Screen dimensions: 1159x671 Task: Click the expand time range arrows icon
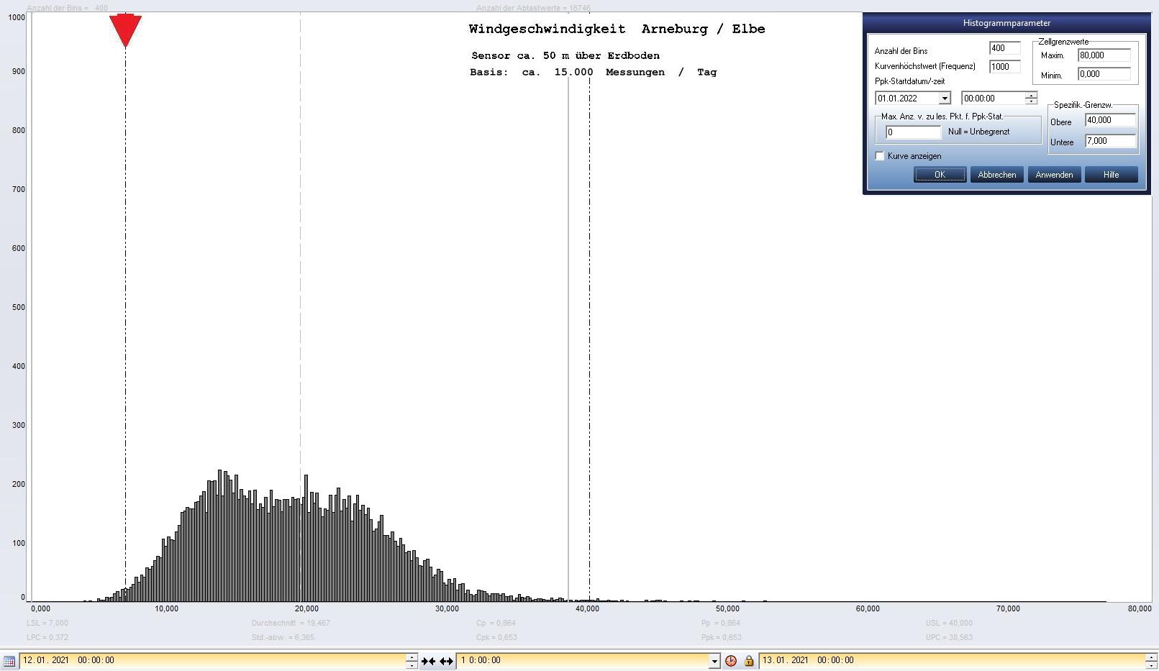(x=446, y=661)
